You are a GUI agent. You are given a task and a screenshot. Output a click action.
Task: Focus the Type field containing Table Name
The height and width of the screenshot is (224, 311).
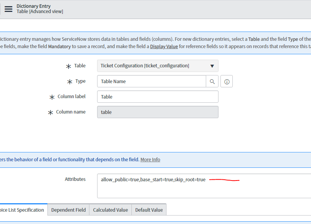pyautogui.click(x=151, y=81)
